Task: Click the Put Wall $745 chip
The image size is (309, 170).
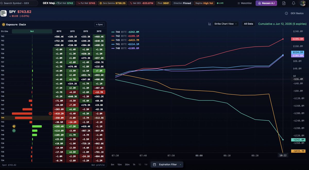Action: click(87, 3)
